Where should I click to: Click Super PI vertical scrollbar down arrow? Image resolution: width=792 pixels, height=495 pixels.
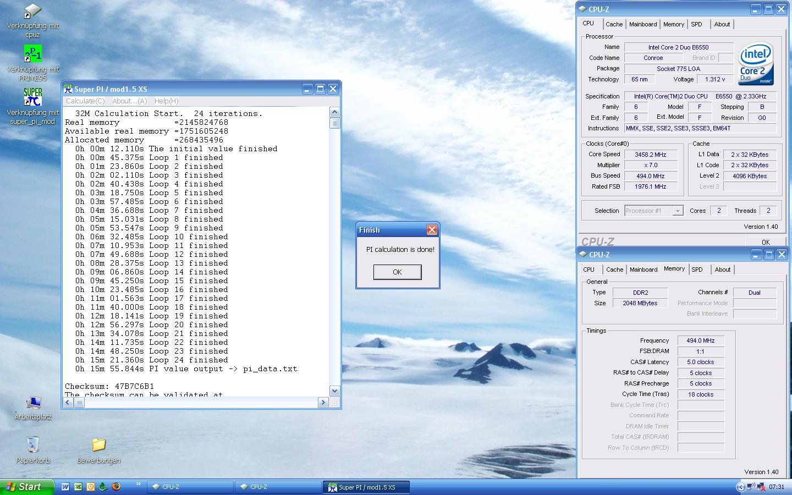pyautogui.click(x=334, y=391)
